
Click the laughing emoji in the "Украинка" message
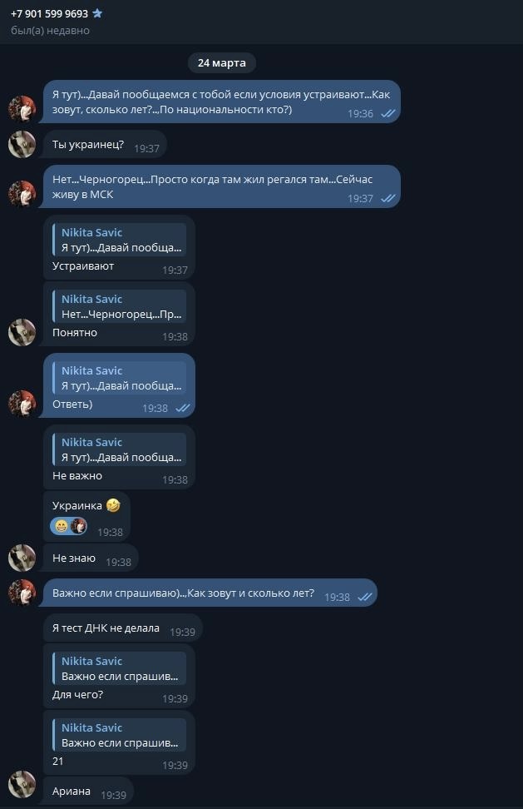coord(113,505)
